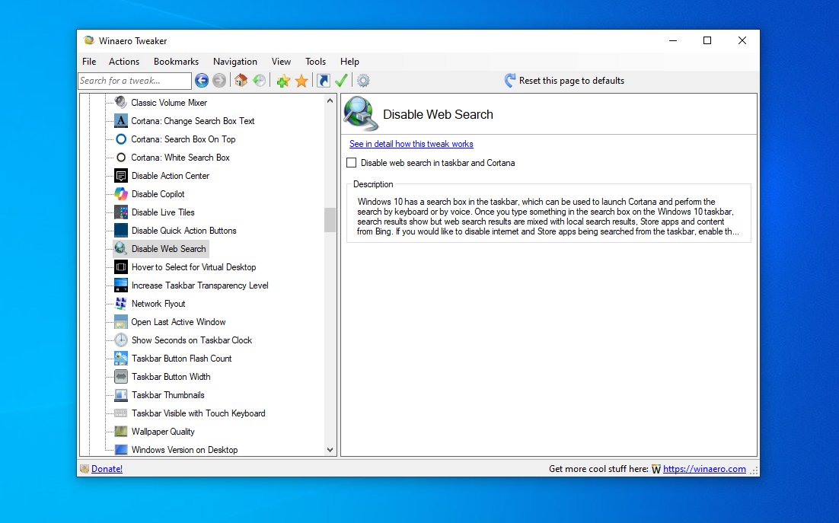Select Taskbar Thumbnails label
Image resolution: width=839 pixels, height=523 pixels.
pyautogui.click(x=168, y=395)
